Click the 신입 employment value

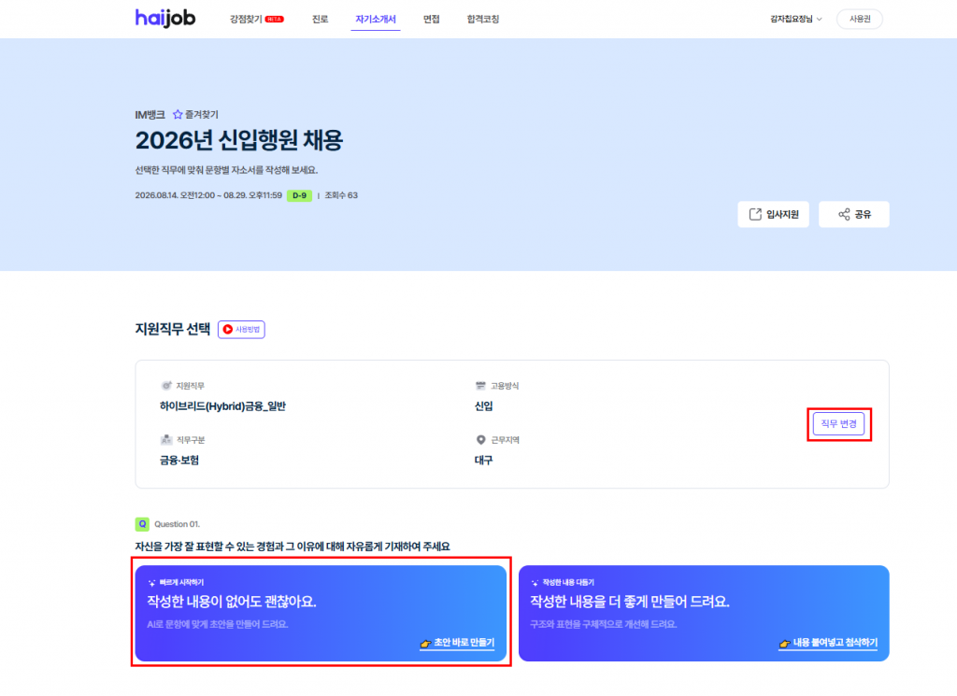point(483,406)
